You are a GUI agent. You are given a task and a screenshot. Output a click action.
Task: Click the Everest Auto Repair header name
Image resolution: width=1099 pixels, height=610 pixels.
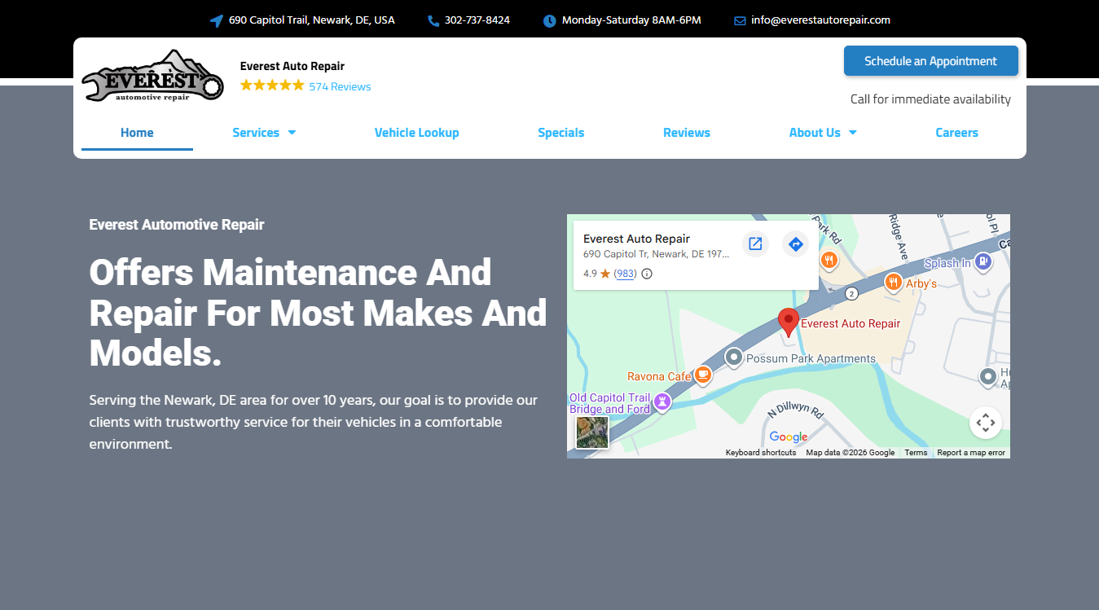(x=292, y=66)
